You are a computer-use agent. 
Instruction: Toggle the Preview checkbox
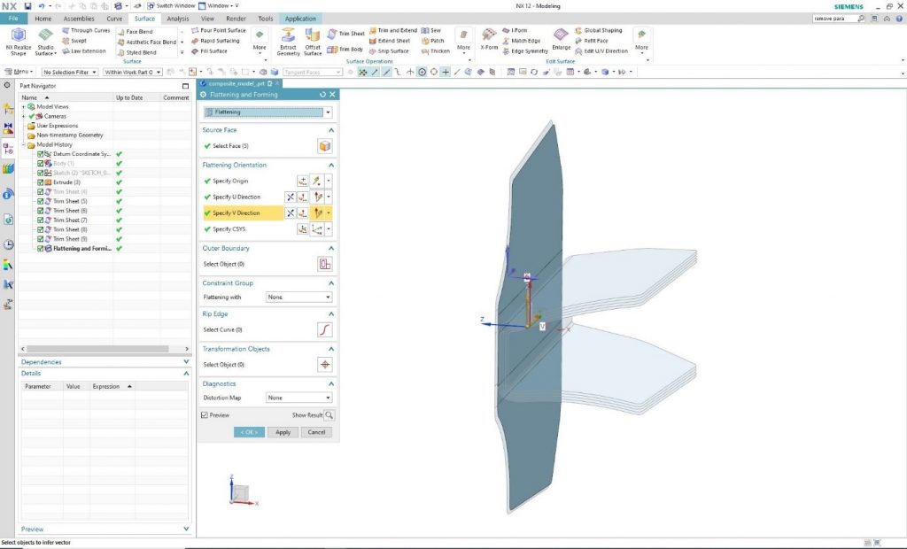coord(205,414)
